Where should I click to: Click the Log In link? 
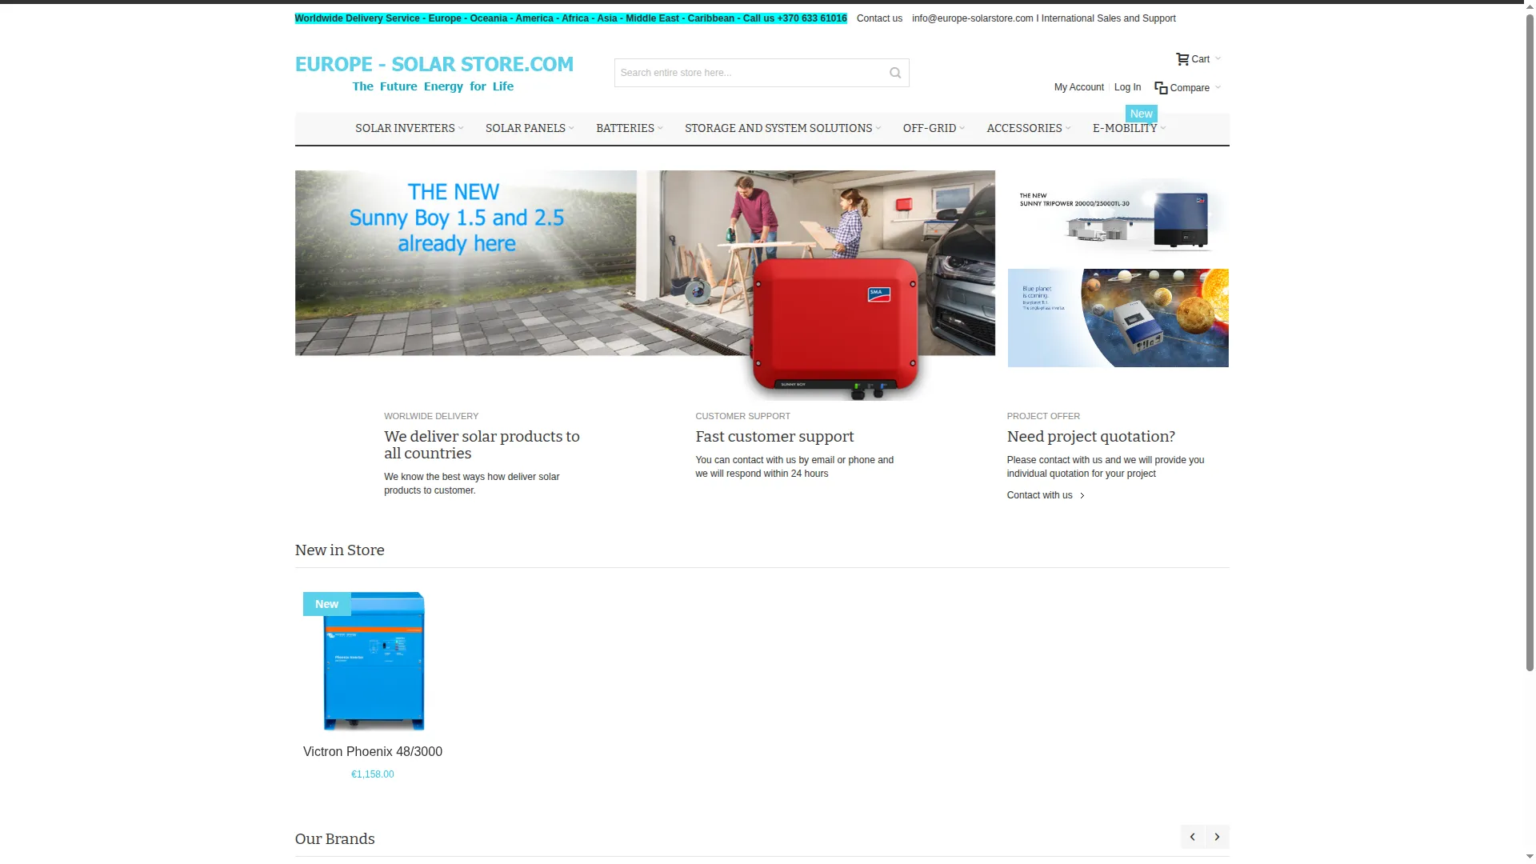point(1127,87)
